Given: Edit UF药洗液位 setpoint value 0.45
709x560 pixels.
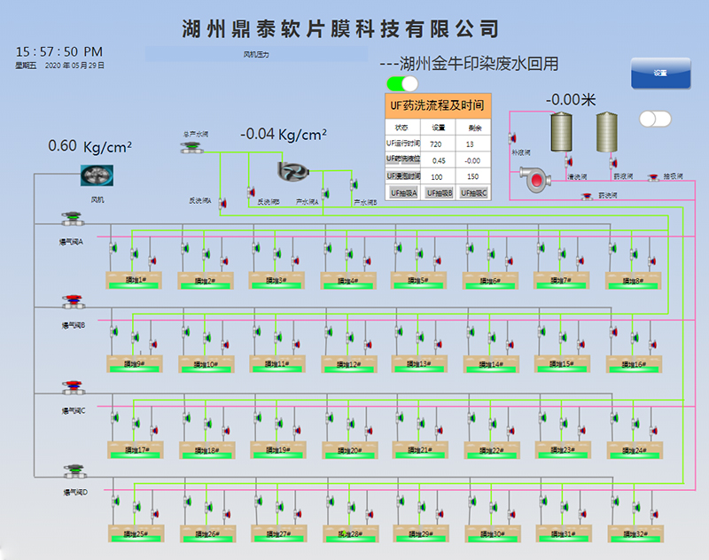Looking at the screenshot, I should (x=439, y=160).
